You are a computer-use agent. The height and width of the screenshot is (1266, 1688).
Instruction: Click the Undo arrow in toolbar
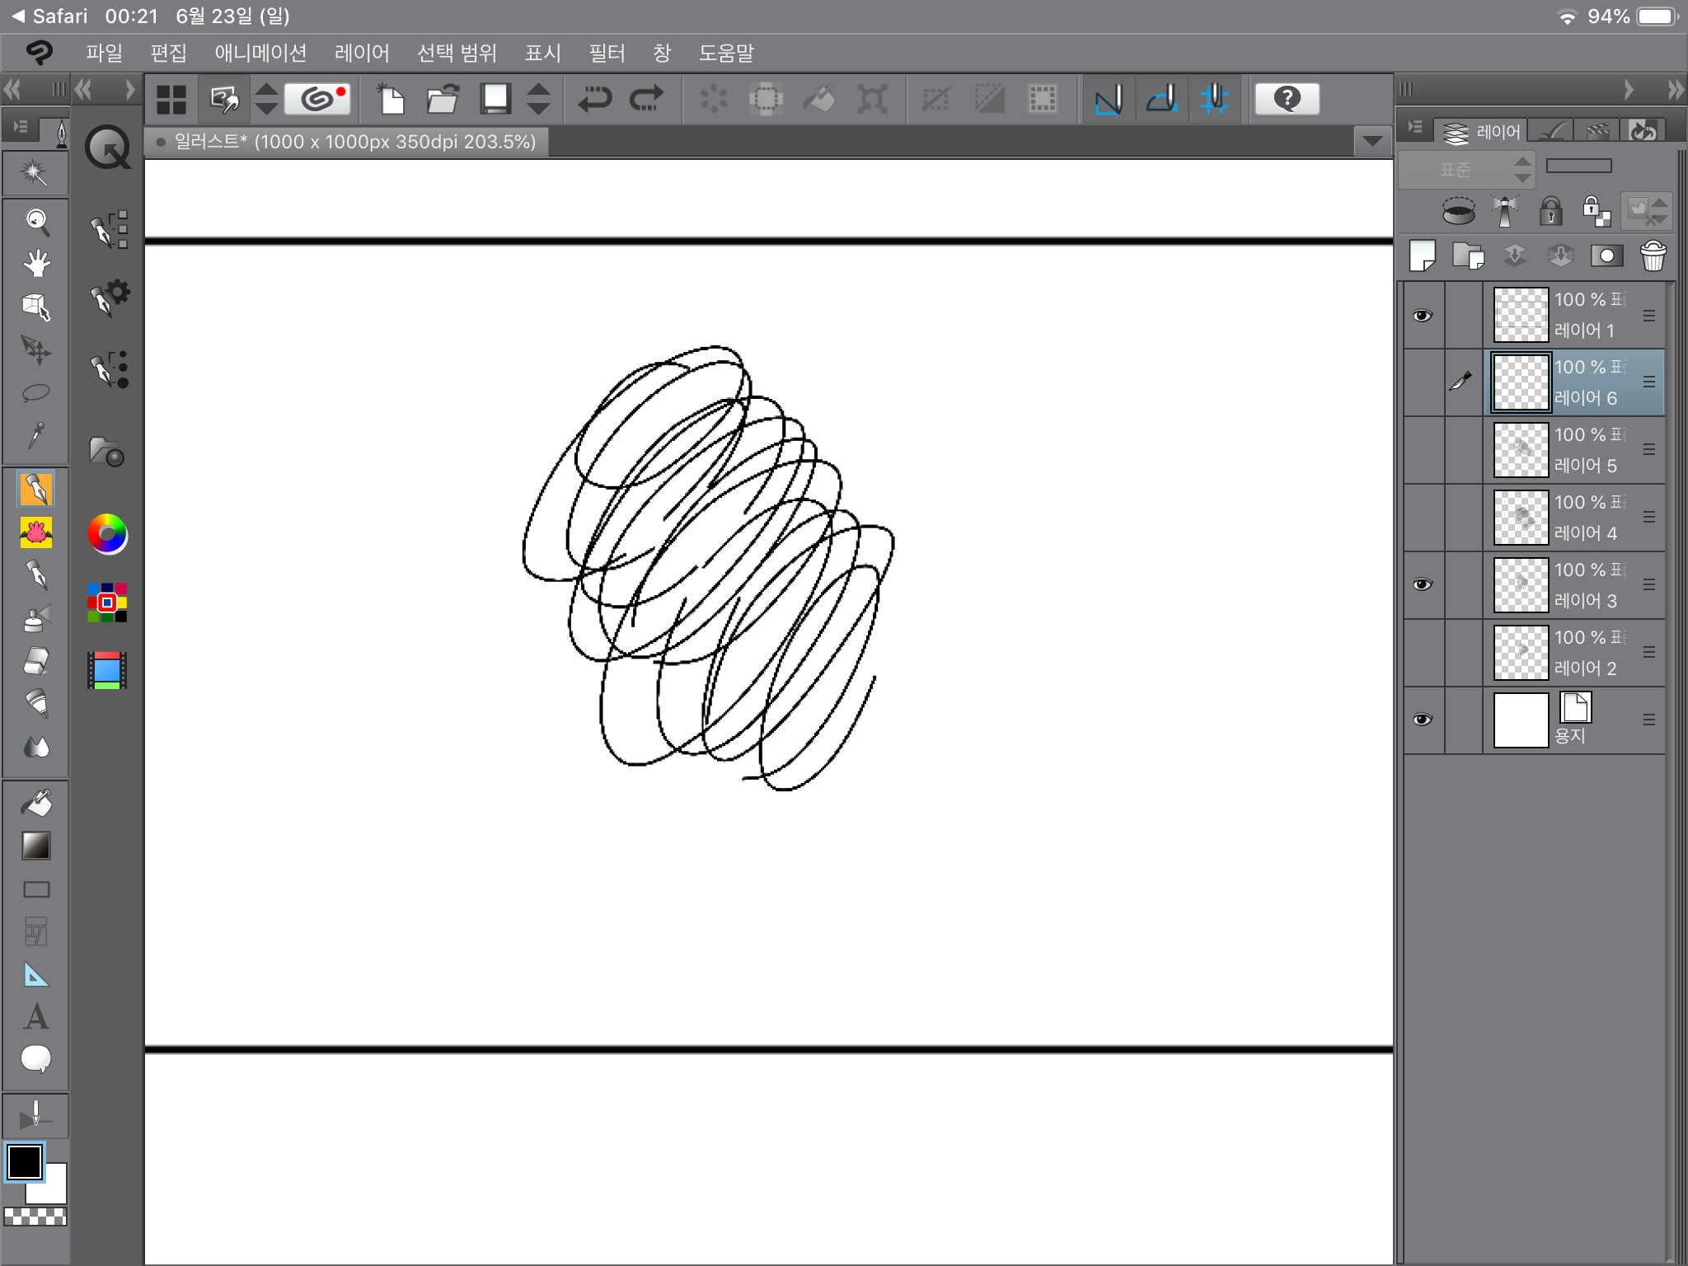594,99
